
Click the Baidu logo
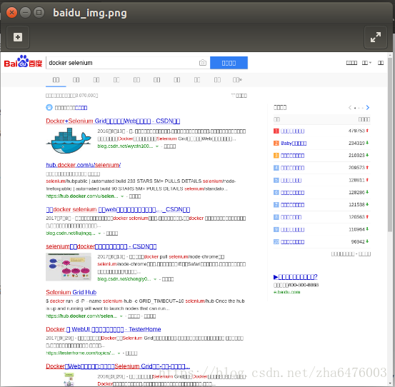[23, 61]
